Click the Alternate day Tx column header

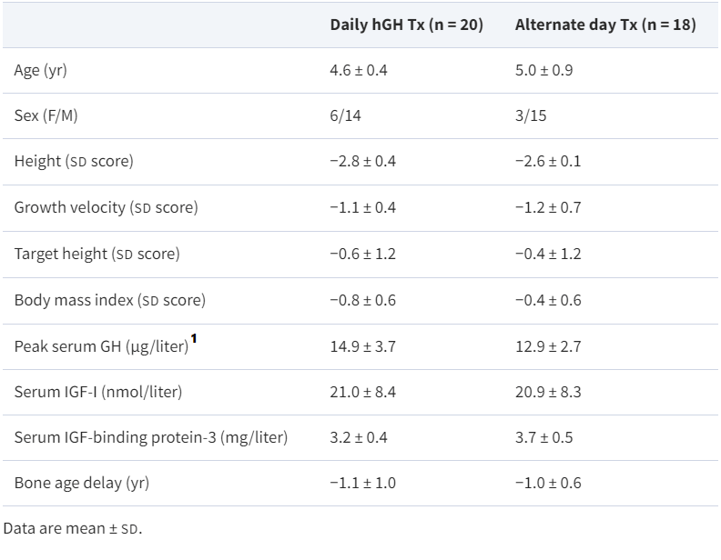(x=604, y=25)
